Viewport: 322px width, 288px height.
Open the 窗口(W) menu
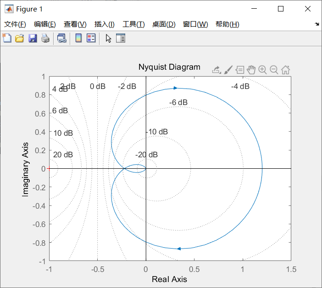click(x=195, y=24)
